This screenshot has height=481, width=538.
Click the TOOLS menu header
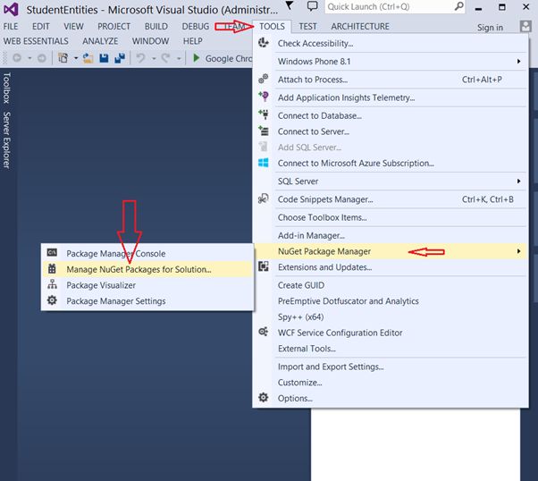point(272,27)
